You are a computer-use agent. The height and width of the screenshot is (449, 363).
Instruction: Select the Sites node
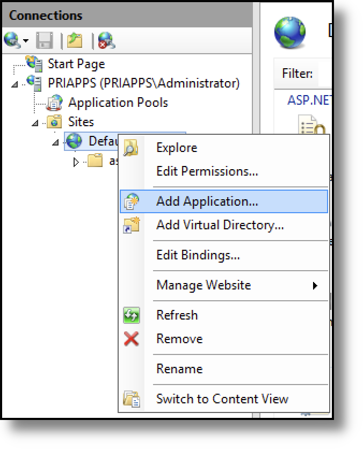click(x=81, y=122)
